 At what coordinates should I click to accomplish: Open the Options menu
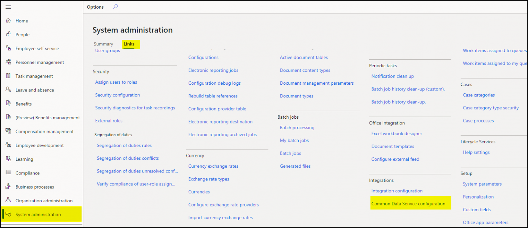click(95, 7)
